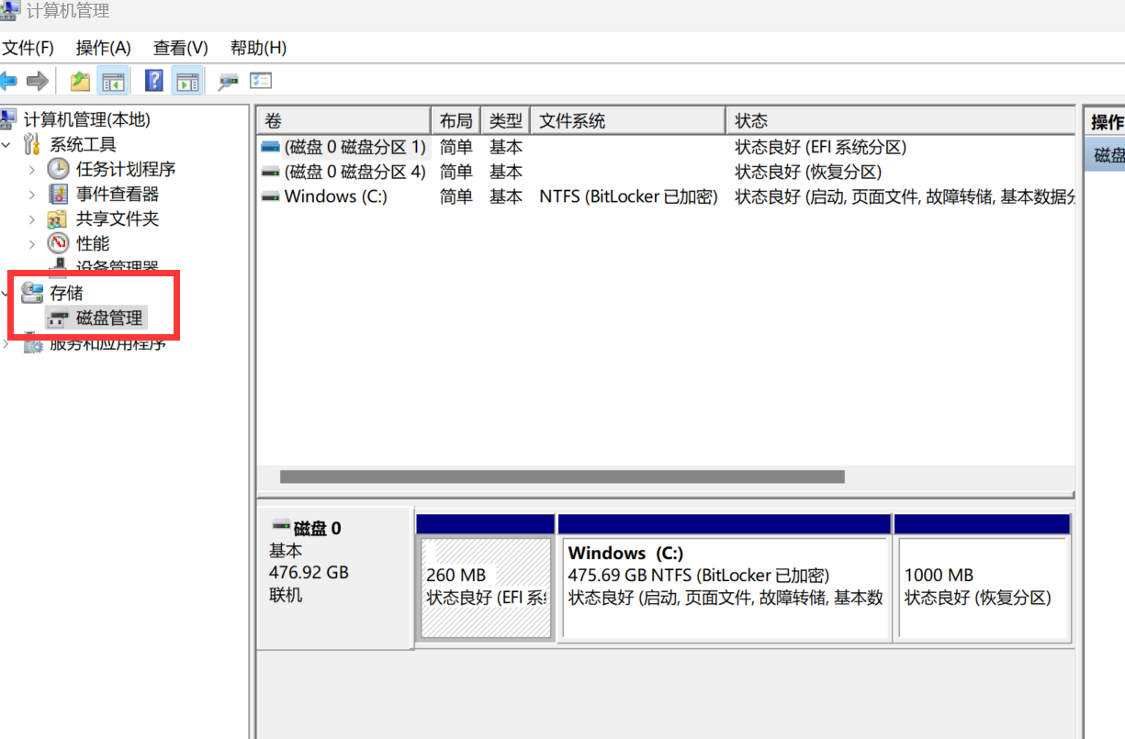Click drive icon of 磁盘分区 4 row
The width and height of the screenshot is (1125, 739).
coord(270,172)
